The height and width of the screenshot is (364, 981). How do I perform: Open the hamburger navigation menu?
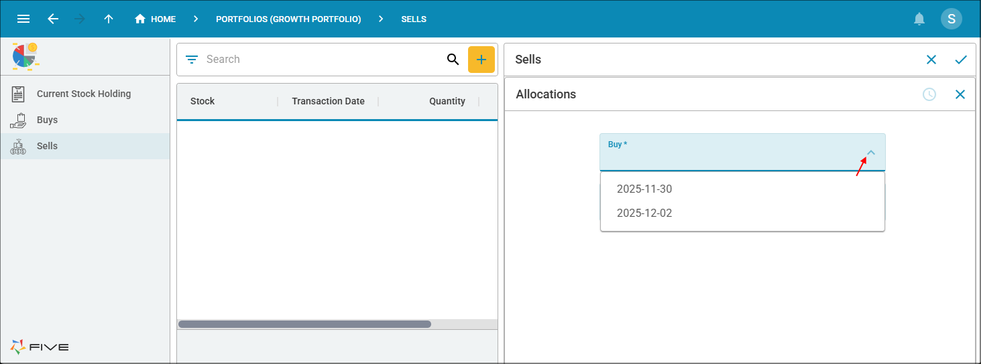coord(23,19)
